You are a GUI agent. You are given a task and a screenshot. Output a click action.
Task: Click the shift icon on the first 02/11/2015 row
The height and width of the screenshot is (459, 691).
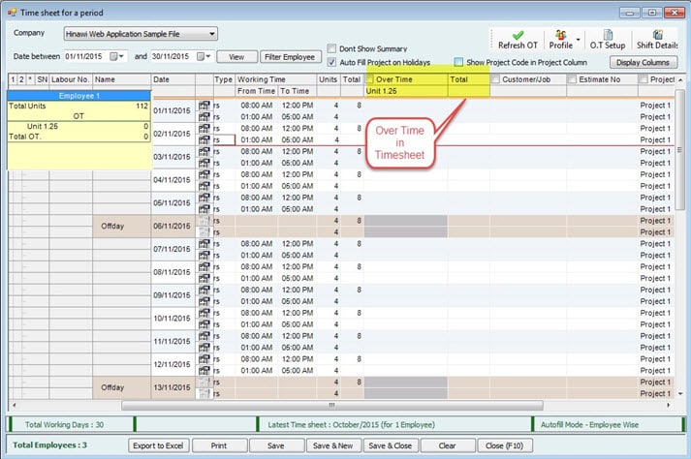(x=204, y=128)
